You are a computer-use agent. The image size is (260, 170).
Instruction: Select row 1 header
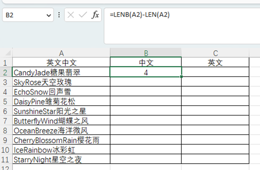[x=6, y=62]
